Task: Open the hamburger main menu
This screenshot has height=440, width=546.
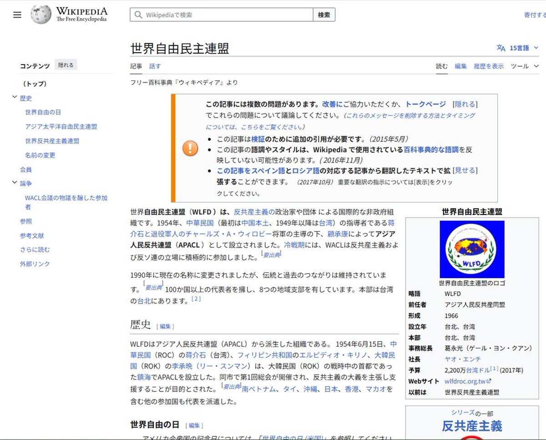Action: pos(17,15)
